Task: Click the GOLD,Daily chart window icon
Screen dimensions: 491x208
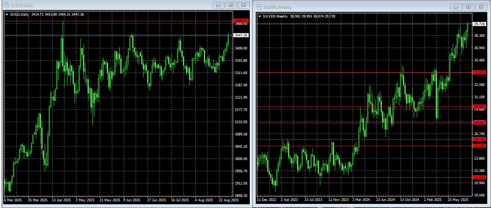Action: [x=6, y=5]
